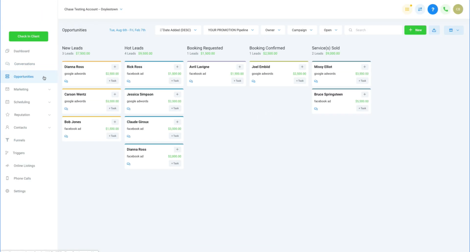The height and width of the screenshot is (252, 470).
Task: Click the CB user avatar
Action: click(458, 9)
